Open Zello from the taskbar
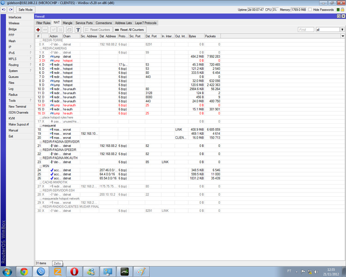The height and width of the screenshot is (277, 346). [x=58, y=271]
